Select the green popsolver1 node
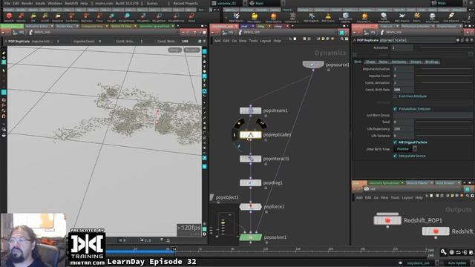Screen dimensions: 475x267 251,237
